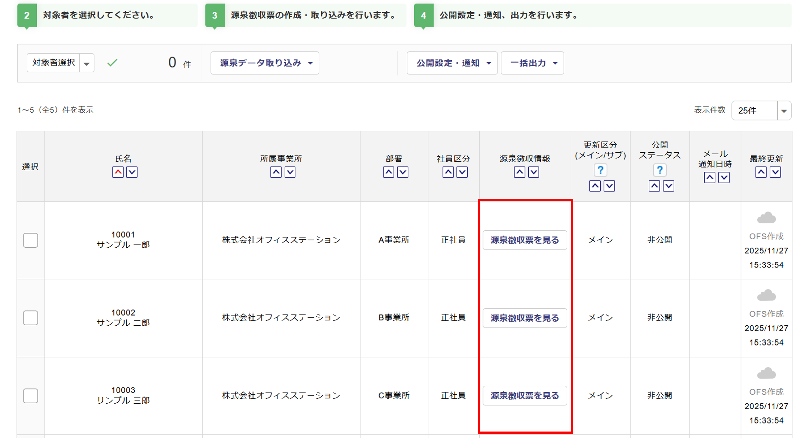Click 源泉徴収票を見る for サンプル 一郎
The height and width of the screenshot is (438, 809).
click(525, 240)
